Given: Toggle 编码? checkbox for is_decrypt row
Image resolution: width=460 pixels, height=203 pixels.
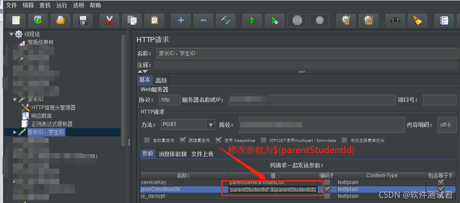Looking at the screenshot, I should coord(327,196).
